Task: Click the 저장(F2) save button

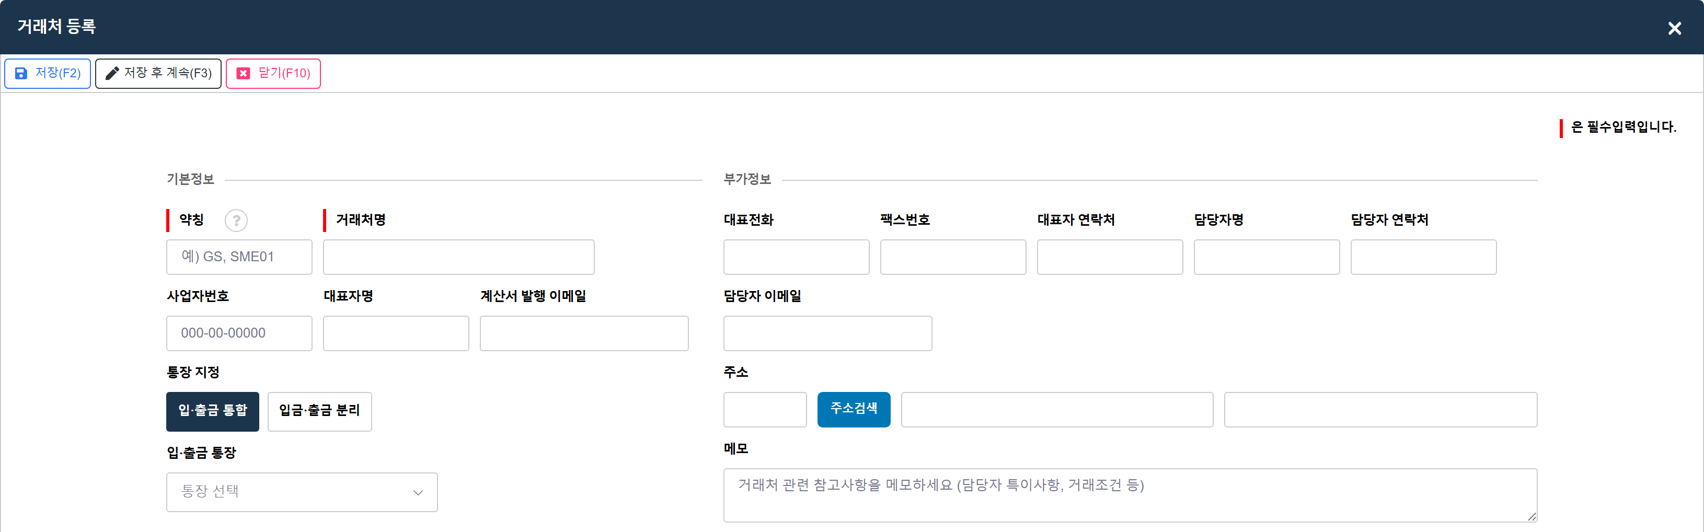Action: click(48, 74)
